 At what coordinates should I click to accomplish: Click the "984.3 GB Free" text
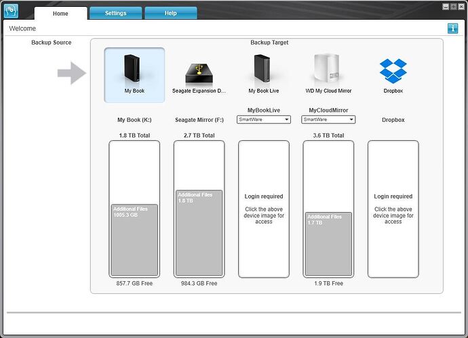(199, 283)
